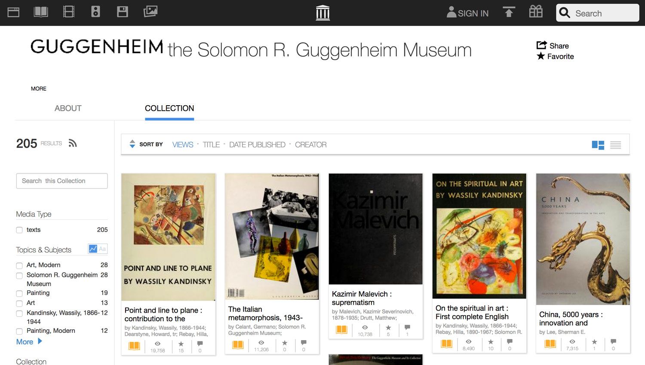
Task: Click the SIGN IN link
Action: (467, 13)
